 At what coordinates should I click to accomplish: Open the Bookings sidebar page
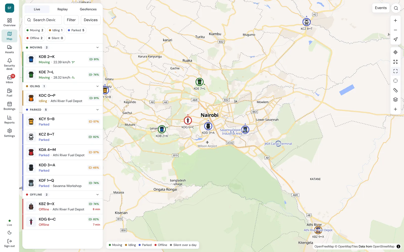9,106
